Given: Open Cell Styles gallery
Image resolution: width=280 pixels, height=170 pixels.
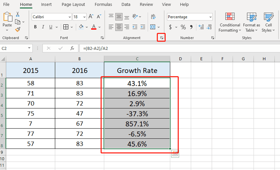Looking at the screenshot, I should (268, 22).
